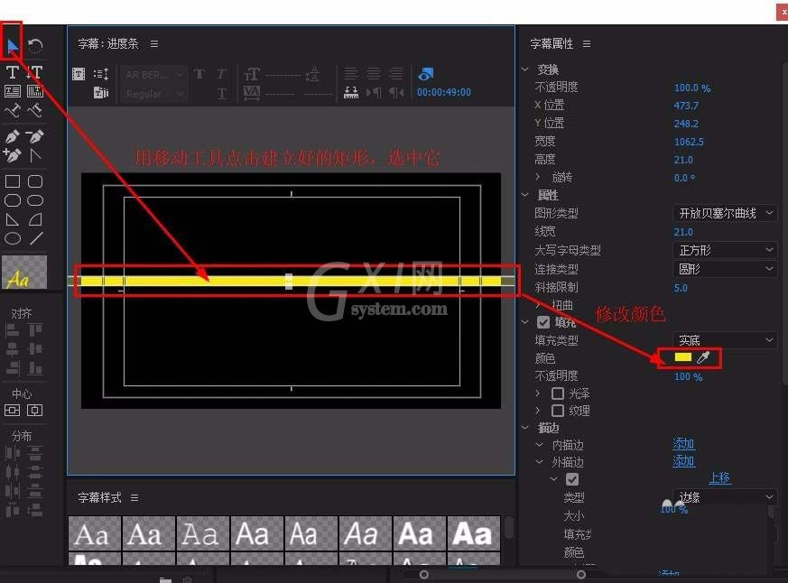Uncheck the outer stroke checkbox under 外描边
This screenshot has height=583, width=788.
pos(572,479)
